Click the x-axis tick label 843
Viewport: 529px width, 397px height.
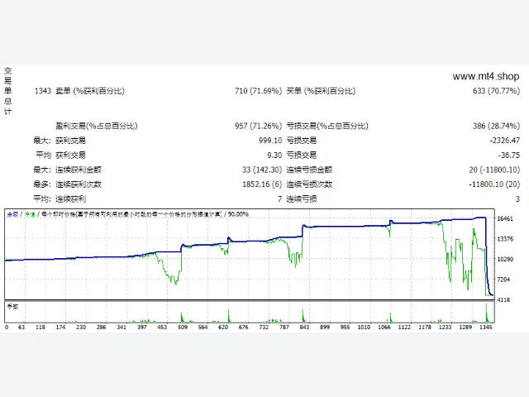(x=304, y=328)
